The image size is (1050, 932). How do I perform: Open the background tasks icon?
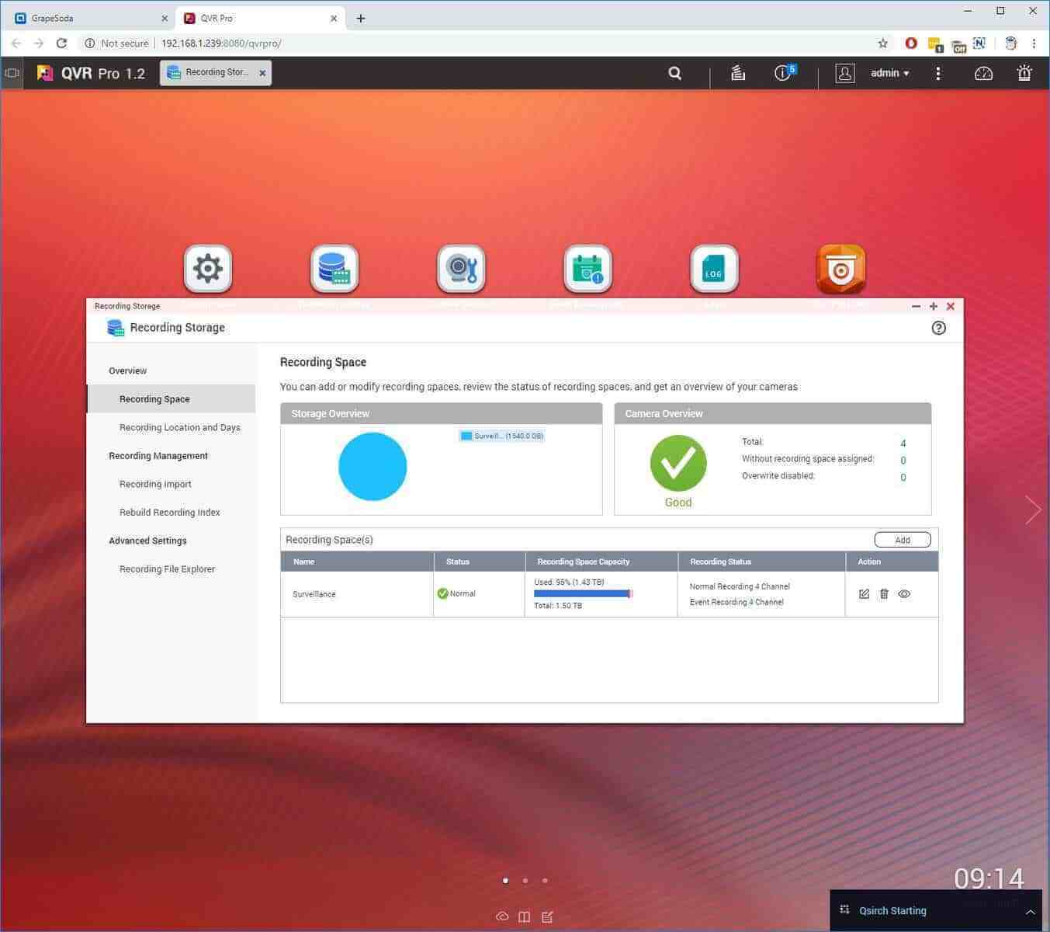pos(738,73)
